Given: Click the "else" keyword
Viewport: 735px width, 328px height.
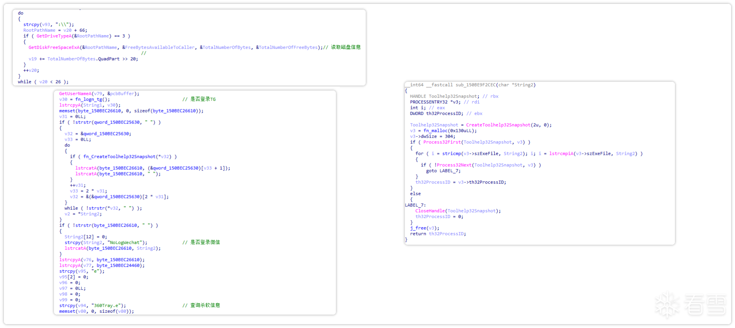Looking at the screenshot, I should pos(415,194).
